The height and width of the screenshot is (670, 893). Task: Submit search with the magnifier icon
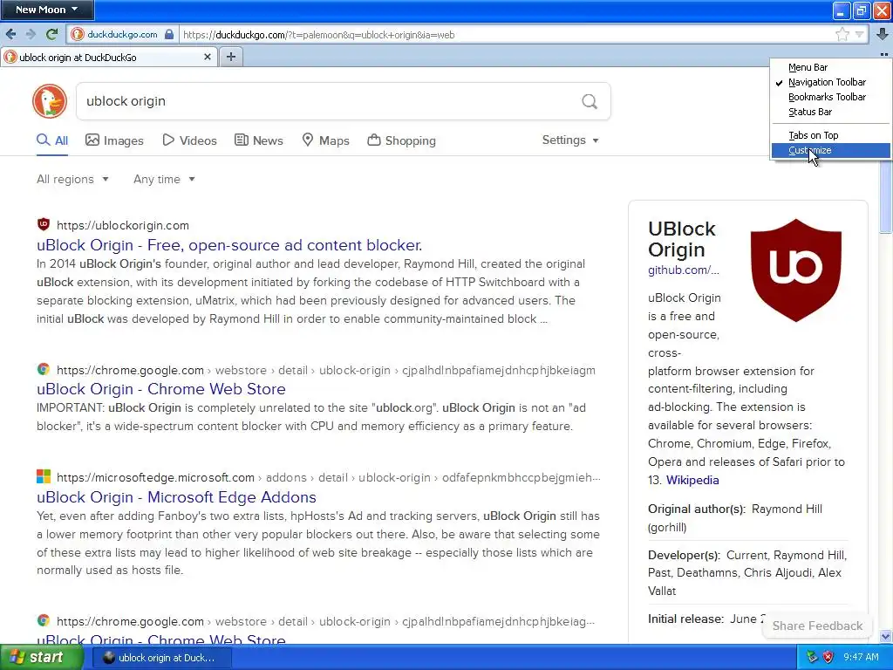(590, 101)
